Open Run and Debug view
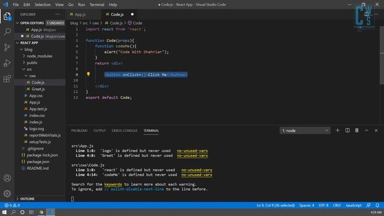Viewport: 384px width, 216px height. point(7,63)
